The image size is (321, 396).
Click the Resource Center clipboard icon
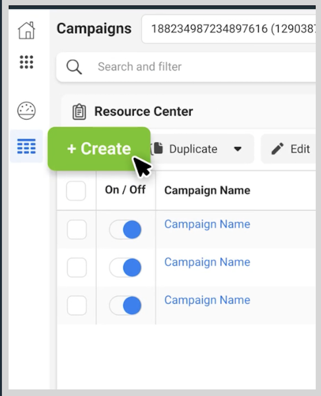pyautogui.click(x=80, y=112)
